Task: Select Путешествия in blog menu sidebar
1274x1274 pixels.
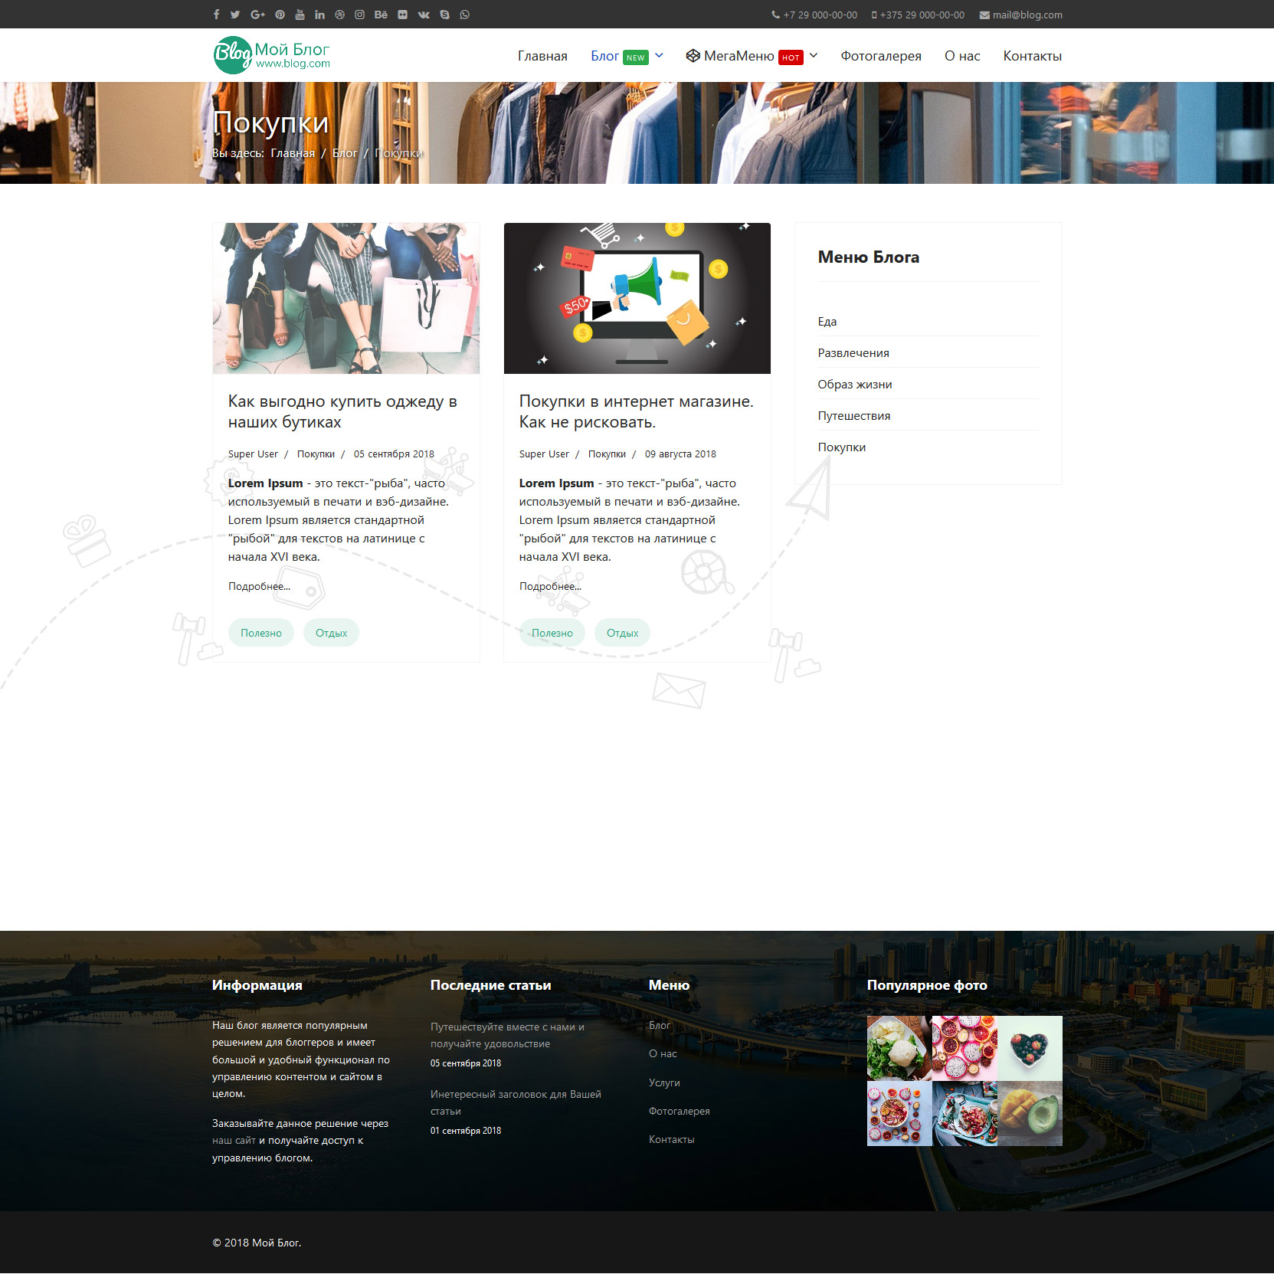Action: (853, 416)
